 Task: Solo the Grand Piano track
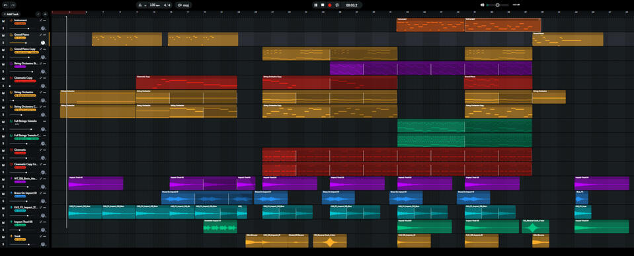pyautogui.click(x=3, y=42)
